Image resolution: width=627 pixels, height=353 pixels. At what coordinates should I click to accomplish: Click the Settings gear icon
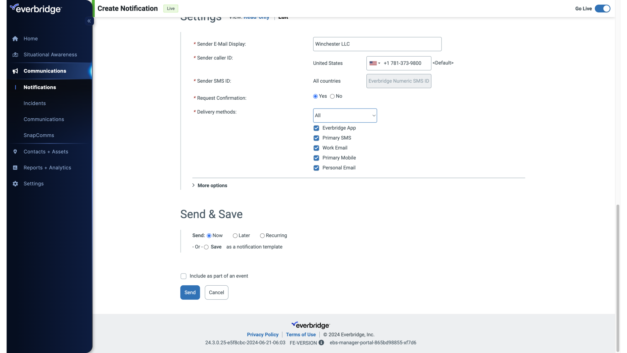click(15, 184)
